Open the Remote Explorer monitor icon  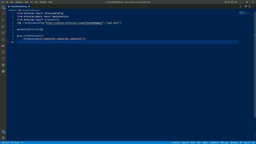tap(3, 52)
